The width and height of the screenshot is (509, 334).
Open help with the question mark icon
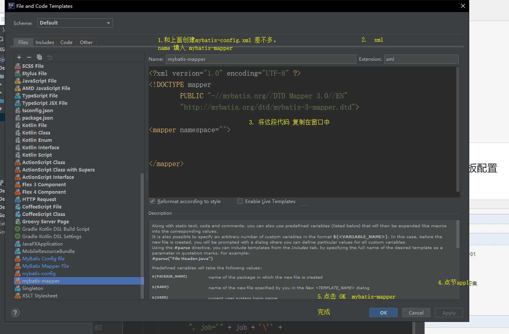click(x=16, y=313)
